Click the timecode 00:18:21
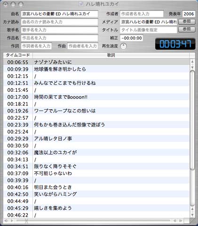This screenshot has width=198, height=226. 18,104
